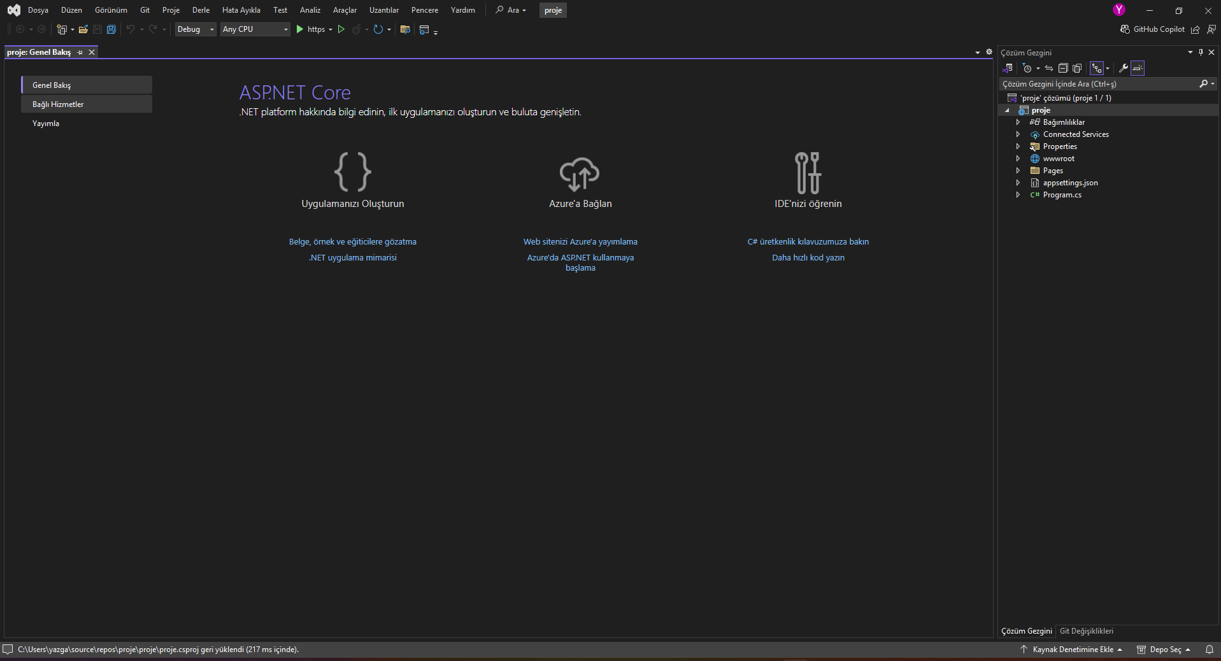
Task: Click the Uygulamanızı Oluşturun braces icon
Action: (352, 171)
